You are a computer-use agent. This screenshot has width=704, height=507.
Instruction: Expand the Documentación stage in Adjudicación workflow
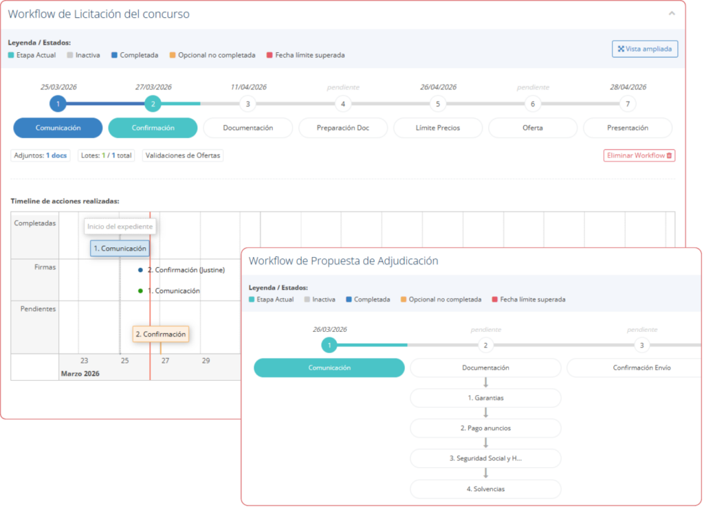tap(485, 368)
